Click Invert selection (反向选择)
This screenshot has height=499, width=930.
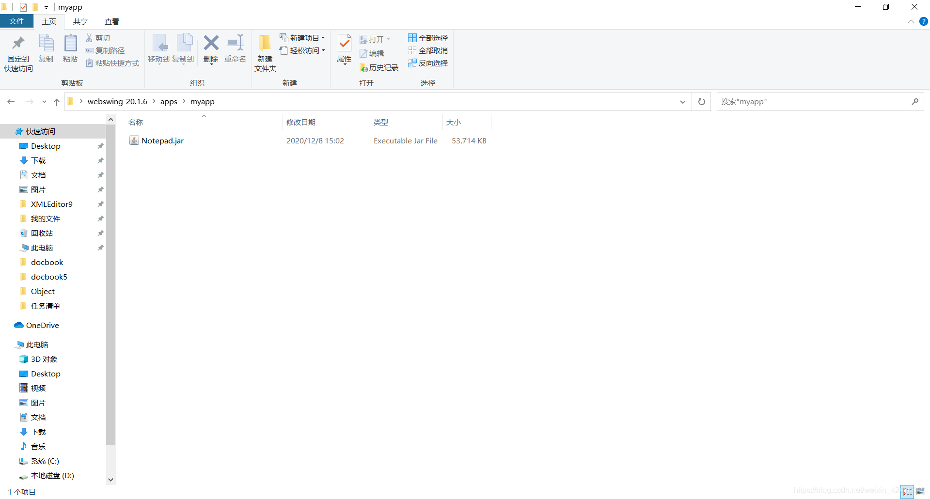428,63
